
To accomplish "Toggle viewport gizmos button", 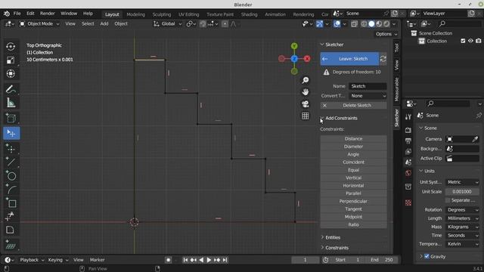I will 319,23.
